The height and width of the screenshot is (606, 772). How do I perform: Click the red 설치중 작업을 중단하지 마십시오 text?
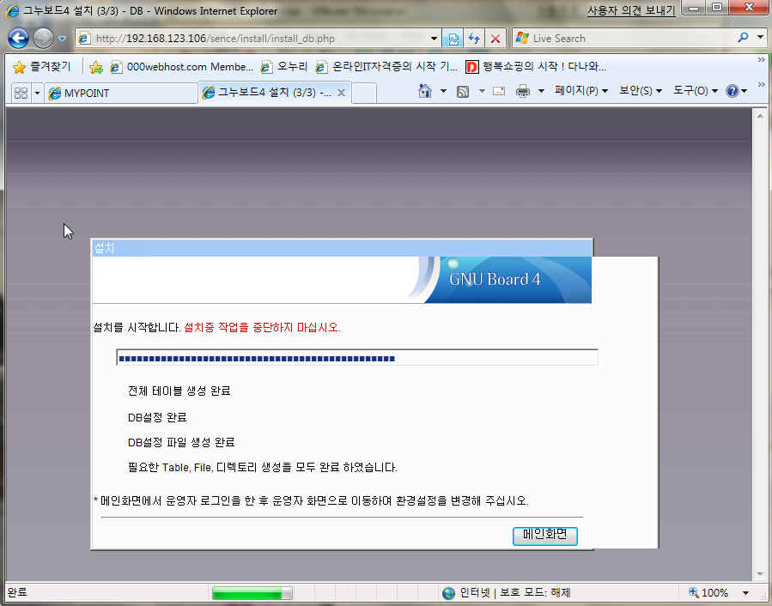[x=262, y=327]
